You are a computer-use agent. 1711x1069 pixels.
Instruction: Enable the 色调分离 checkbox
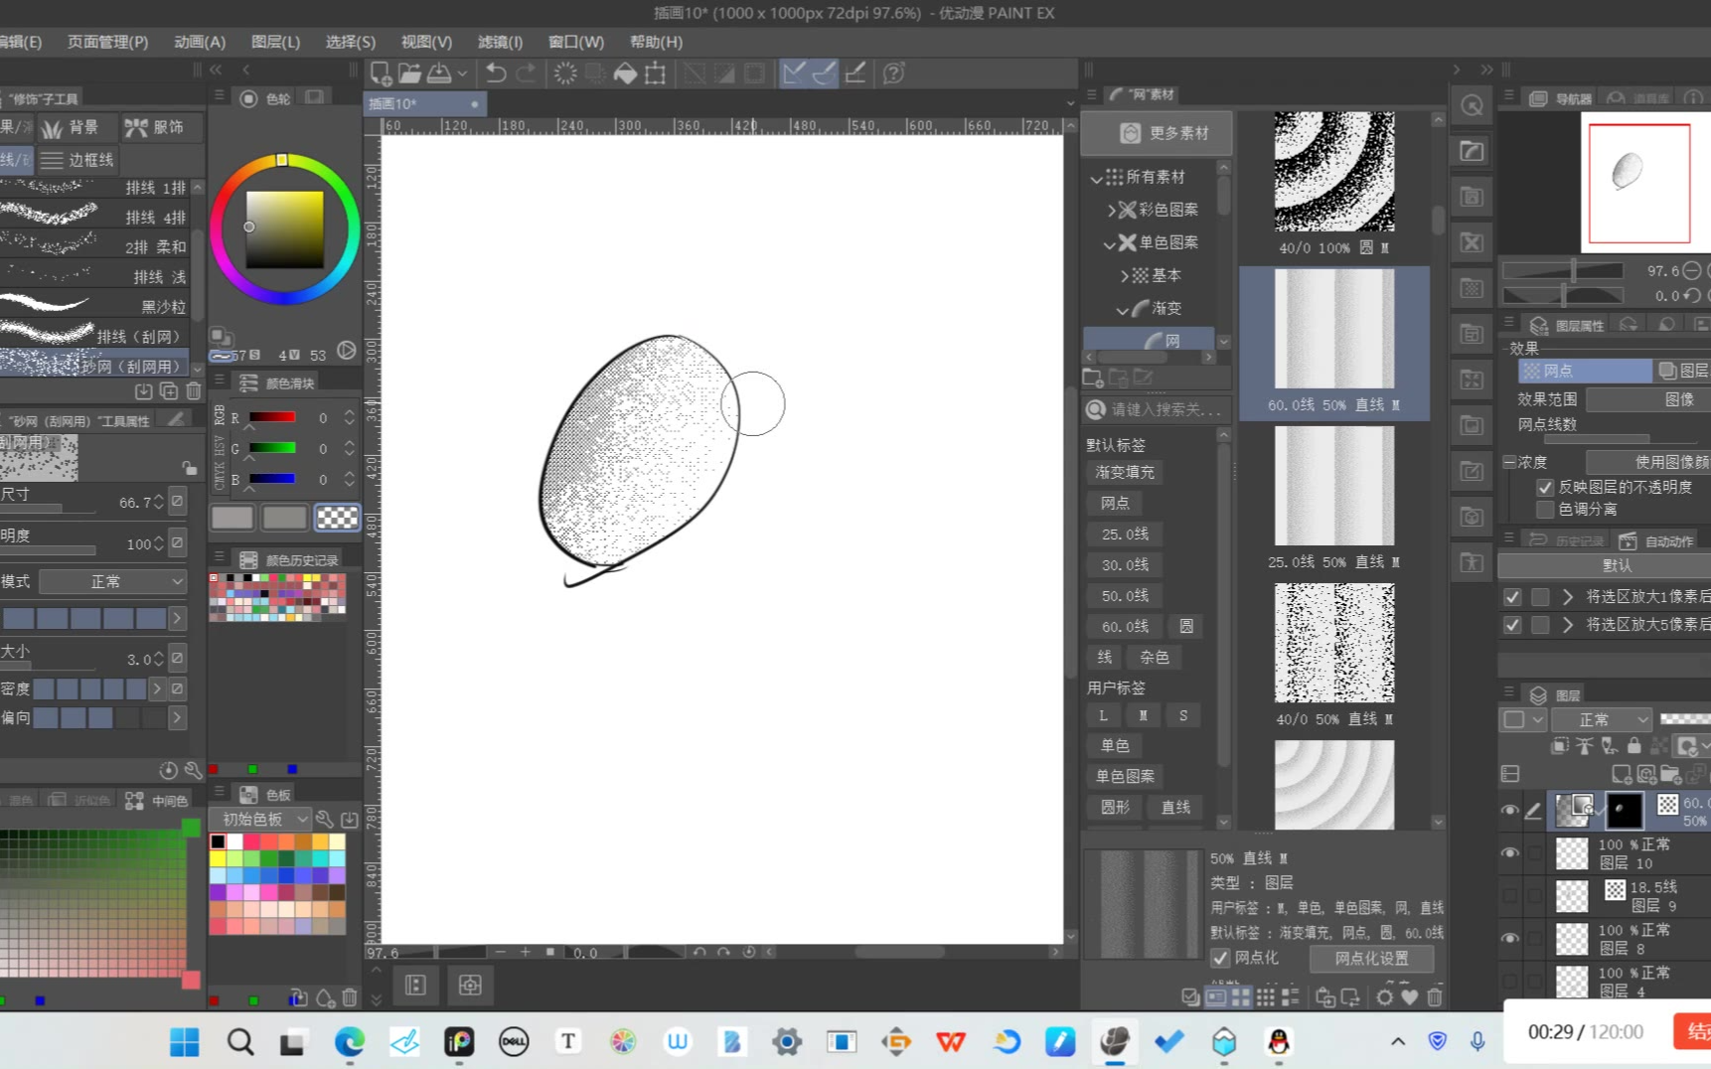point(1545,509)
